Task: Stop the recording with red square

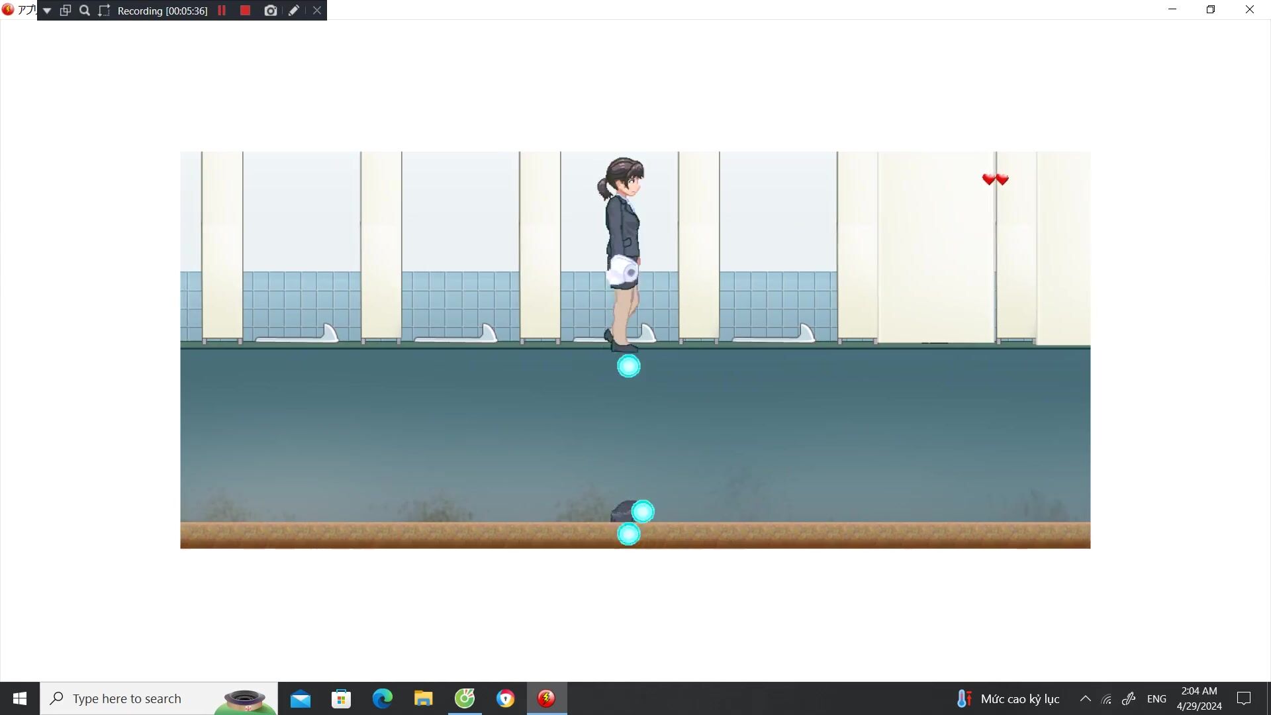Action: 245,11
